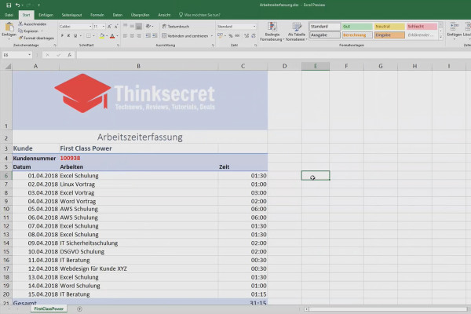The image size is (471, 314).
Task: Click the increase indent icon
Action: [x=155, y=36]
